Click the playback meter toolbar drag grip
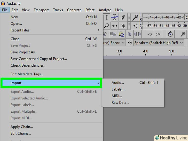This screenshot has width=188, height=141. [129, 26]
